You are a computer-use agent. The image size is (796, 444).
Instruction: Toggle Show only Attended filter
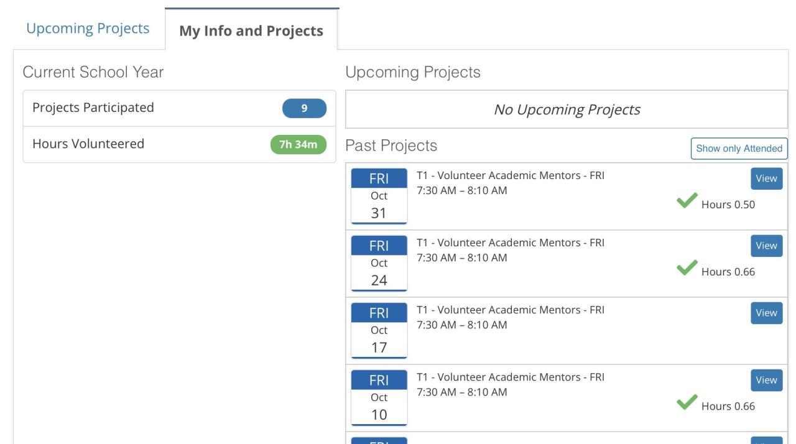coord(739,149)
